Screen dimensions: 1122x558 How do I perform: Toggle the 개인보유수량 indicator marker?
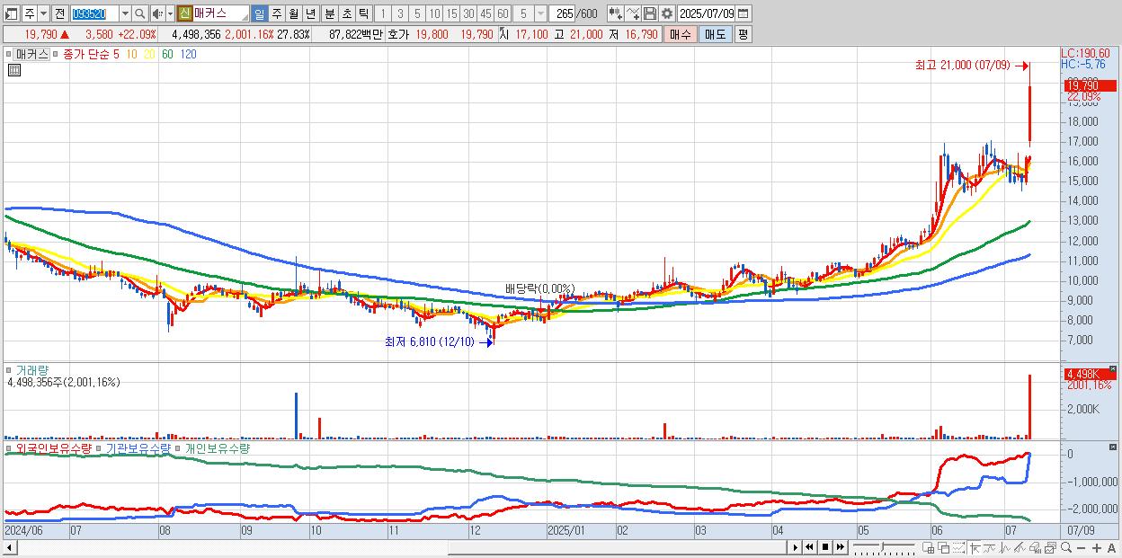(178, 447)
